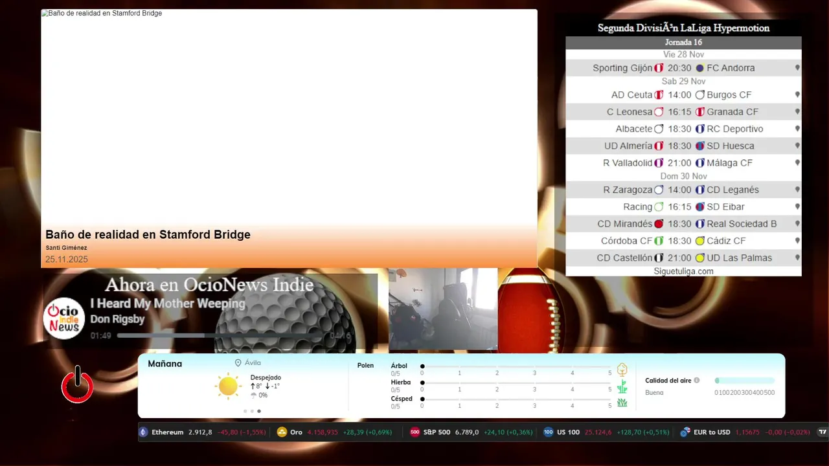This screenshot has width=829, height=466.
Task: Click the plant icon on the Hierba pollen row
Action: point(622,387)
